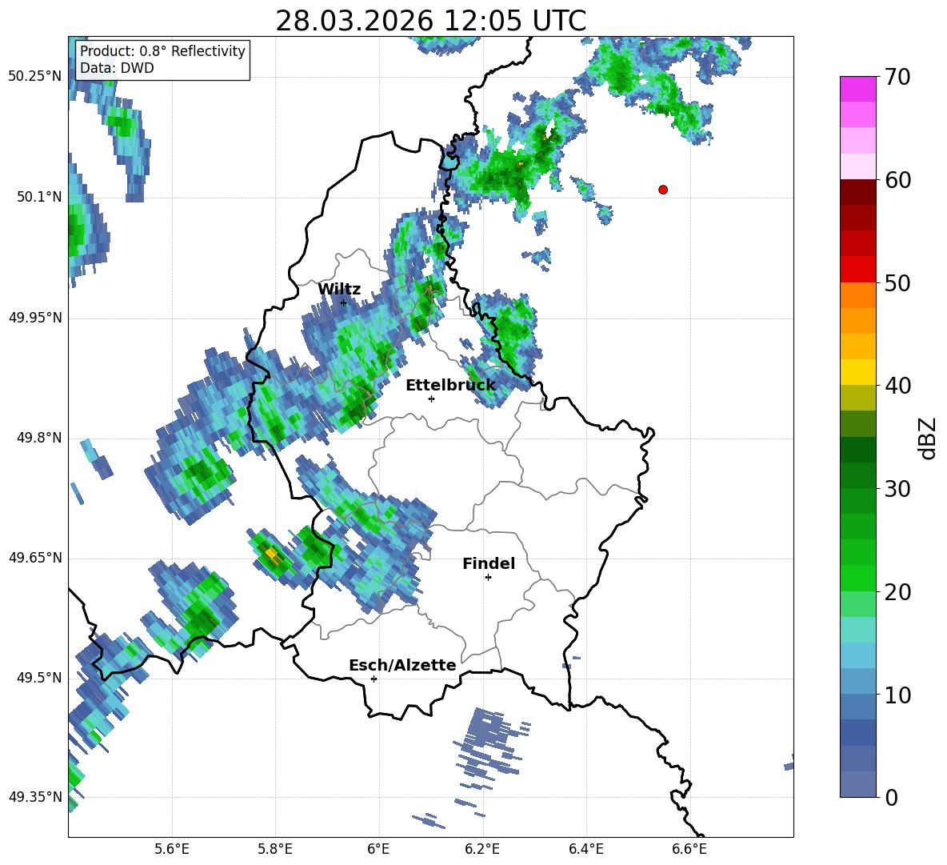Screen dimensions: 947x865
Task: Pick the yellow colorbar segment at 40
Action: [857, 372]
